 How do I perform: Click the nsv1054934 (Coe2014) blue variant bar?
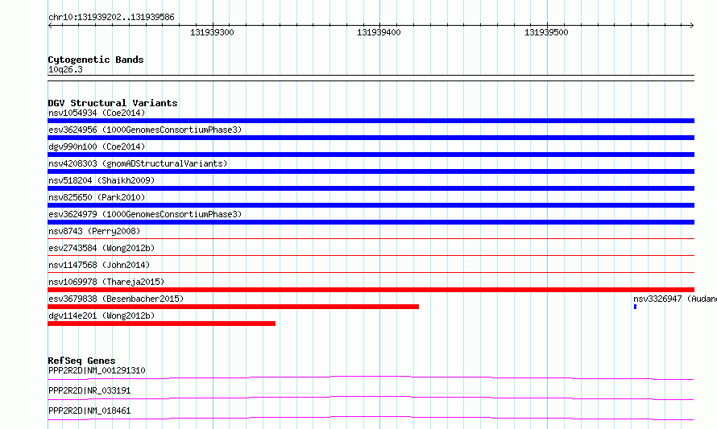point(371,121)
